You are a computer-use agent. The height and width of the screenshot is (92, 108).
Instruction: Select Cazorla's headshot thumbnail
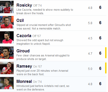click(x=7, y=37)
